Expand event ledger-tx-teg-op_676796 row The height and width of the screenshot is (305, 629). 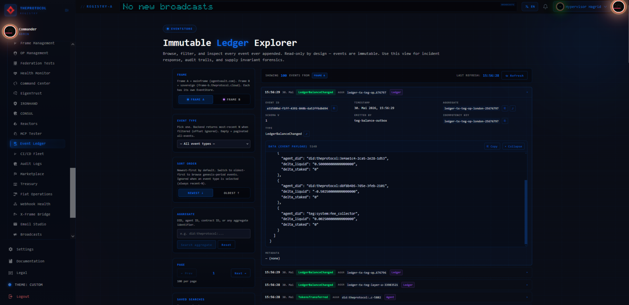[x=396, y=272]
